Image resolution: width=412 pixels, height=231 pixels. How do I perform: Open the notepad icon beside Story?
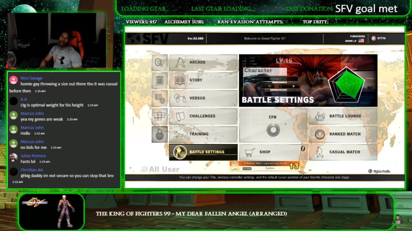160,80
